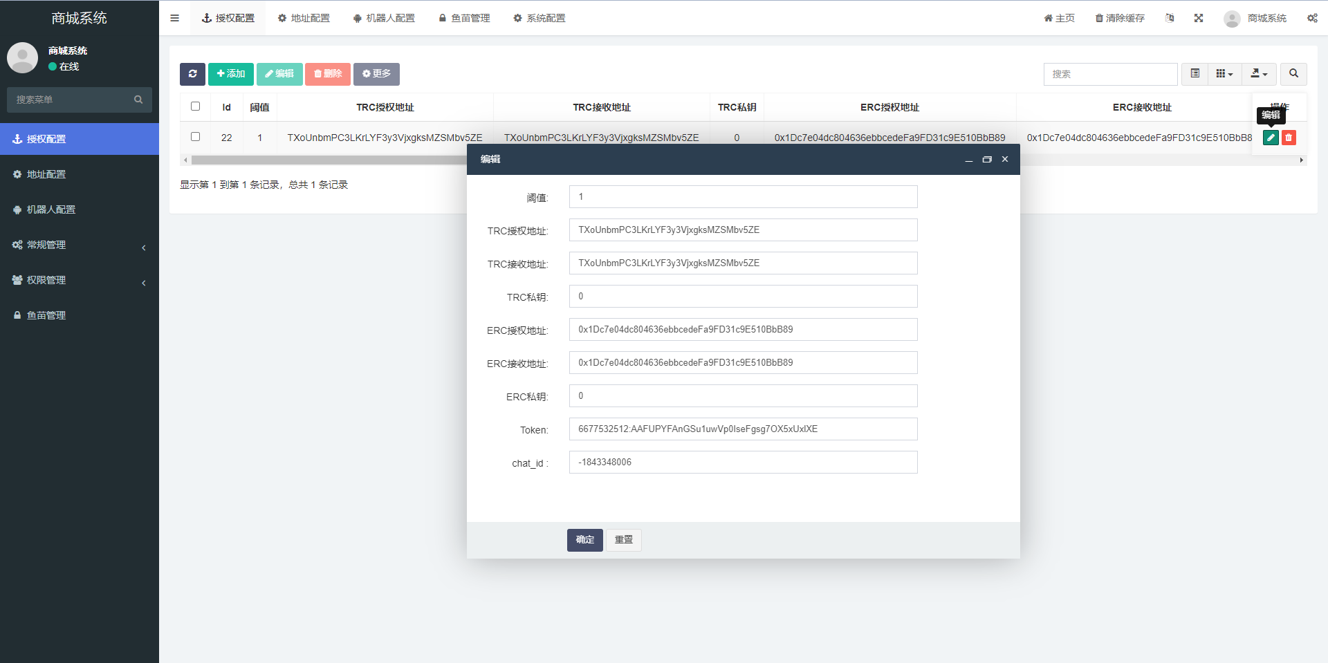
Task: Toggle fullscreen mode icon in top bar
Action: 1199,18
